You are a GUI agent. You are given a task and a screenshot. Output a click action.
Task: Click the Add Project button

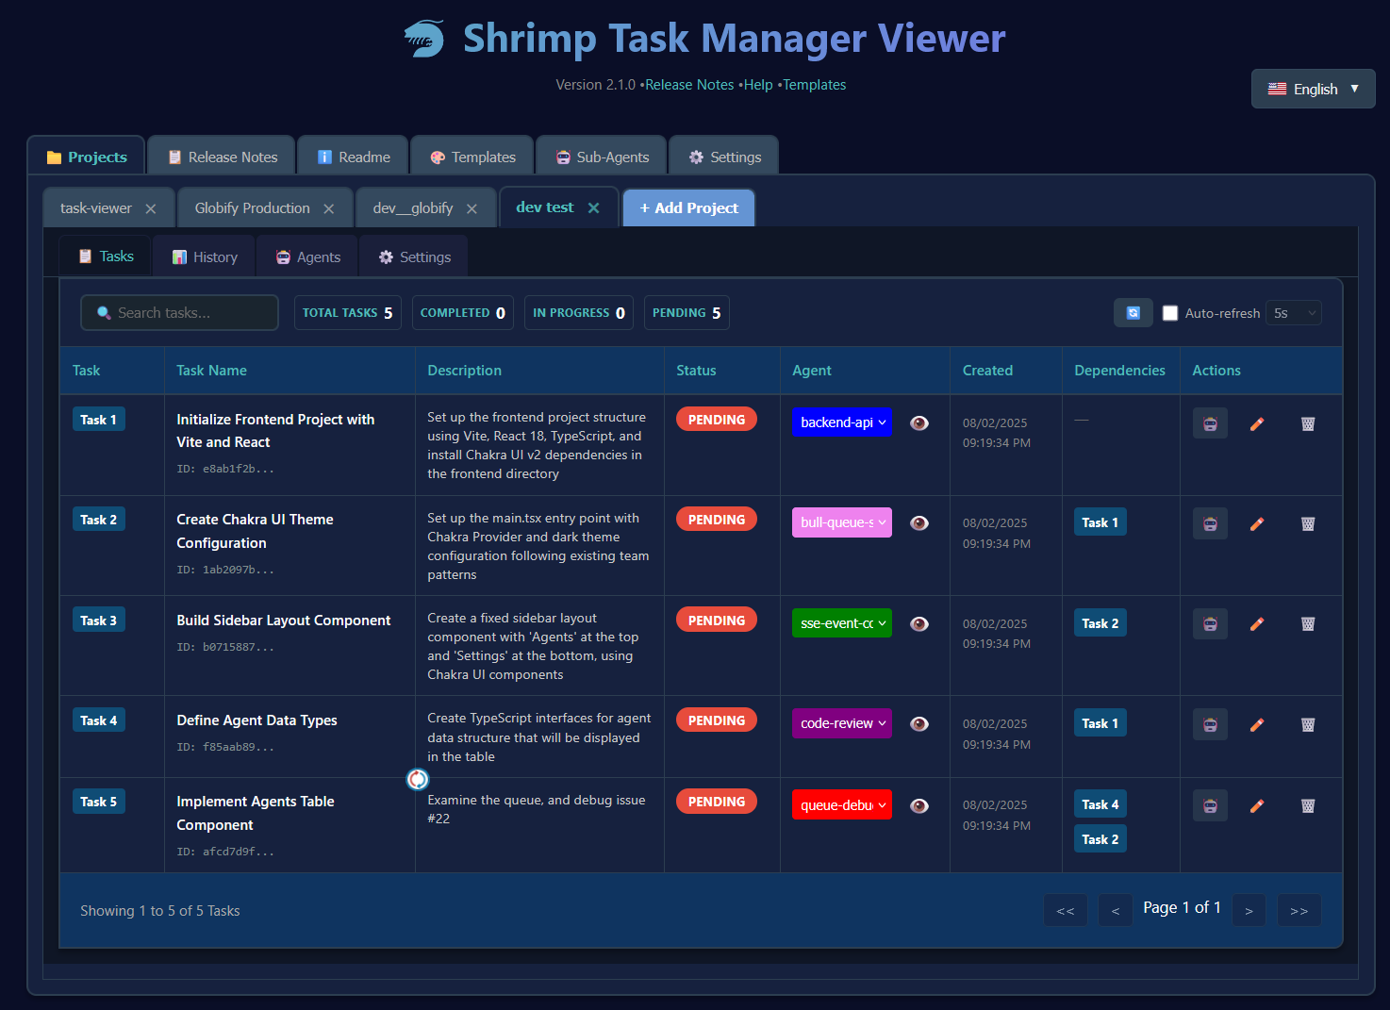688,207
